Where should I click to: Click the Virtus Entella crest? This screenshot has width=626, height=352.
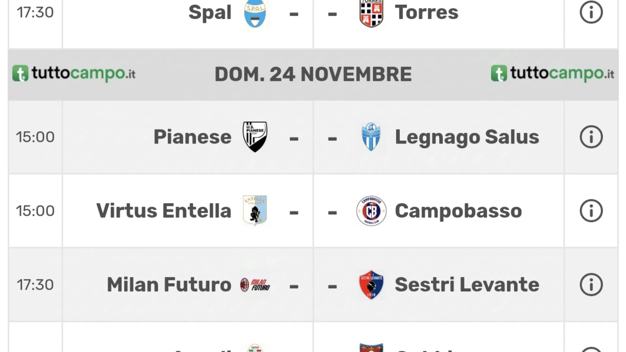255,211
